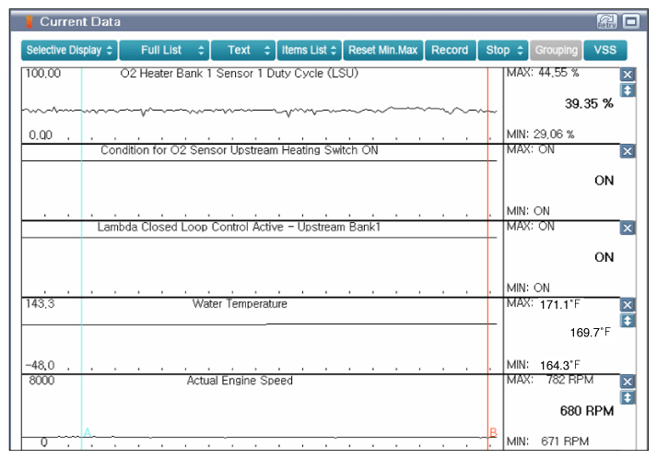Close the Lambda Closed Loop Control graph
The width and height of the screenshot is (657, 459).
[628, 228]
